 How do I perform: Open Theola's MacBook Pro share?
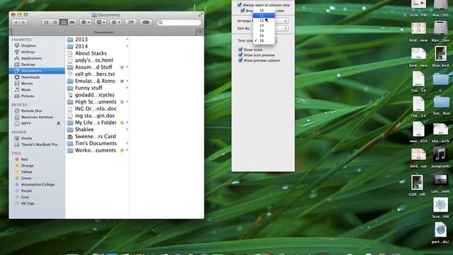pos(39,144)
